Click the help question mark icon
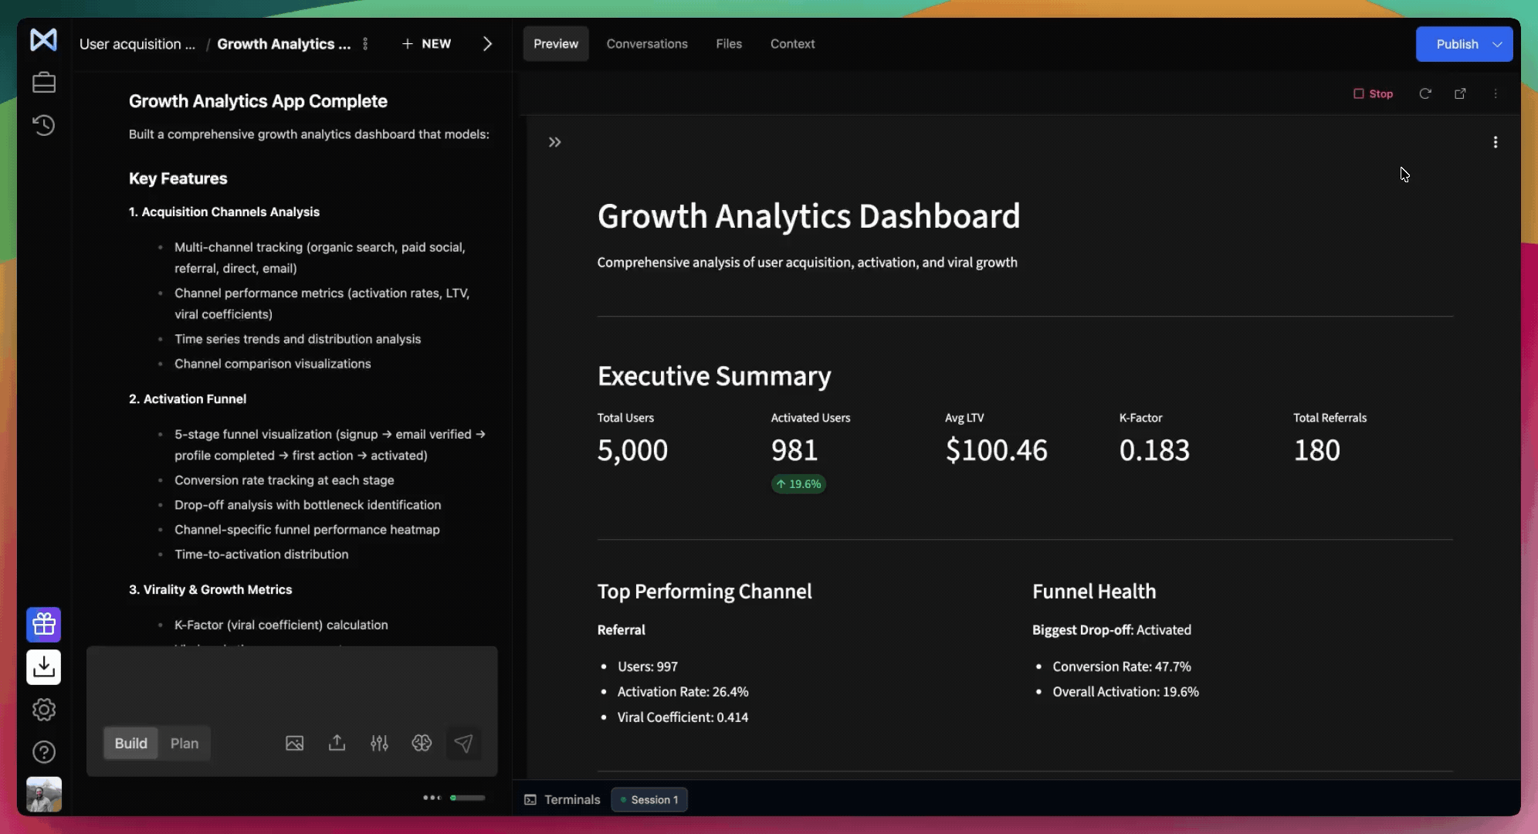This screenshot has width=1538, height=834. [x=44, y=751]
